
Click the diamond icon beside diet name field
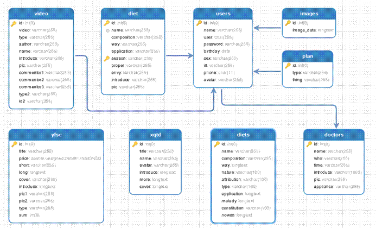point(106,30)
